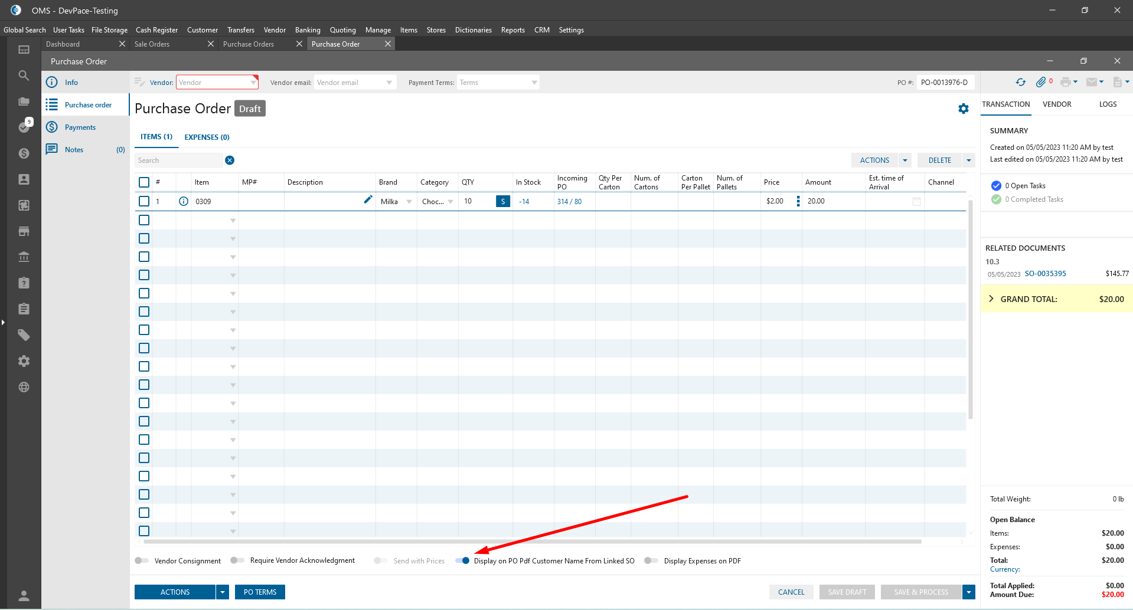
Task: Click the blue S button beside QTY
Action: click(x=503, y=201)
